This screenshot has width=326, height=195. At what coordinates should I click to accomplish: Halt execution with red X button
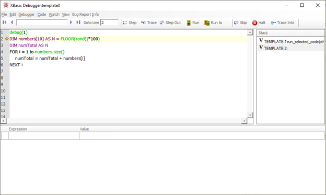(x=259, y=22)
